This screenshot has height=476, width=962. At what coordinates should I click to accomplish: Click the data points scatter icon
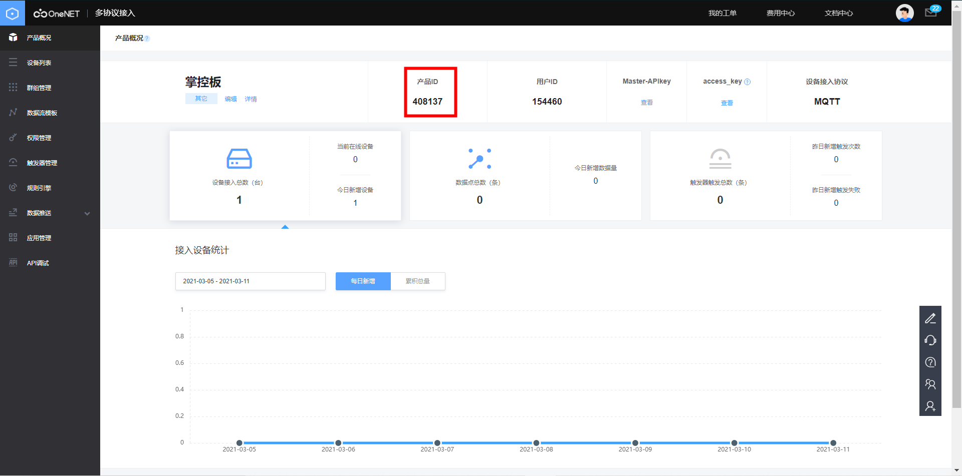click(x=479, y=158)
